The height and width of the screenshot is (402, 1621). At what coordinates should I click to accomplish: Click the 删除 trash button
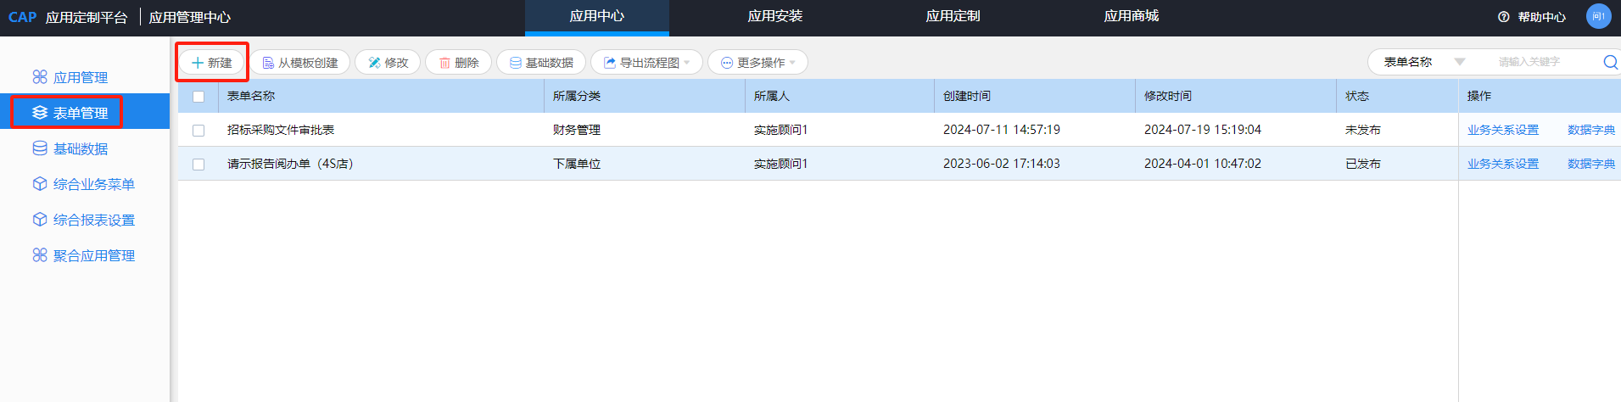click(x=458, y=63)
